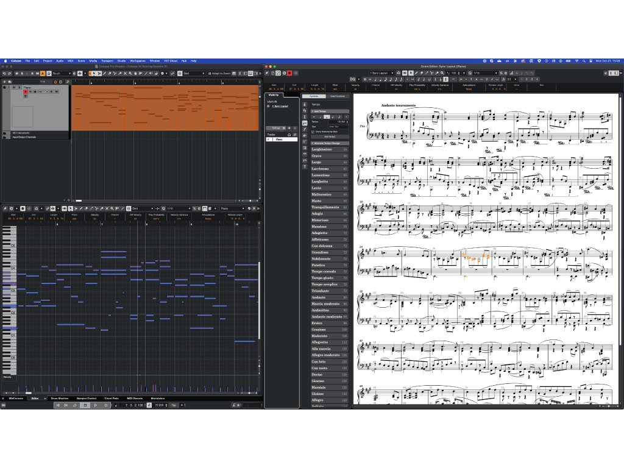Click the Play button in the transport bar

95,405
